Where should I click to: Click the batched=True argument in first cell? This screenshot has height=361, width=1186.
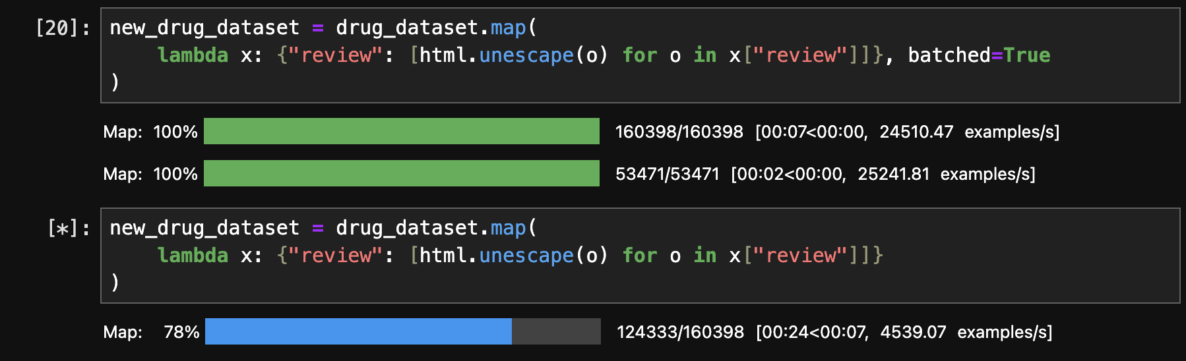click(979, 55)
